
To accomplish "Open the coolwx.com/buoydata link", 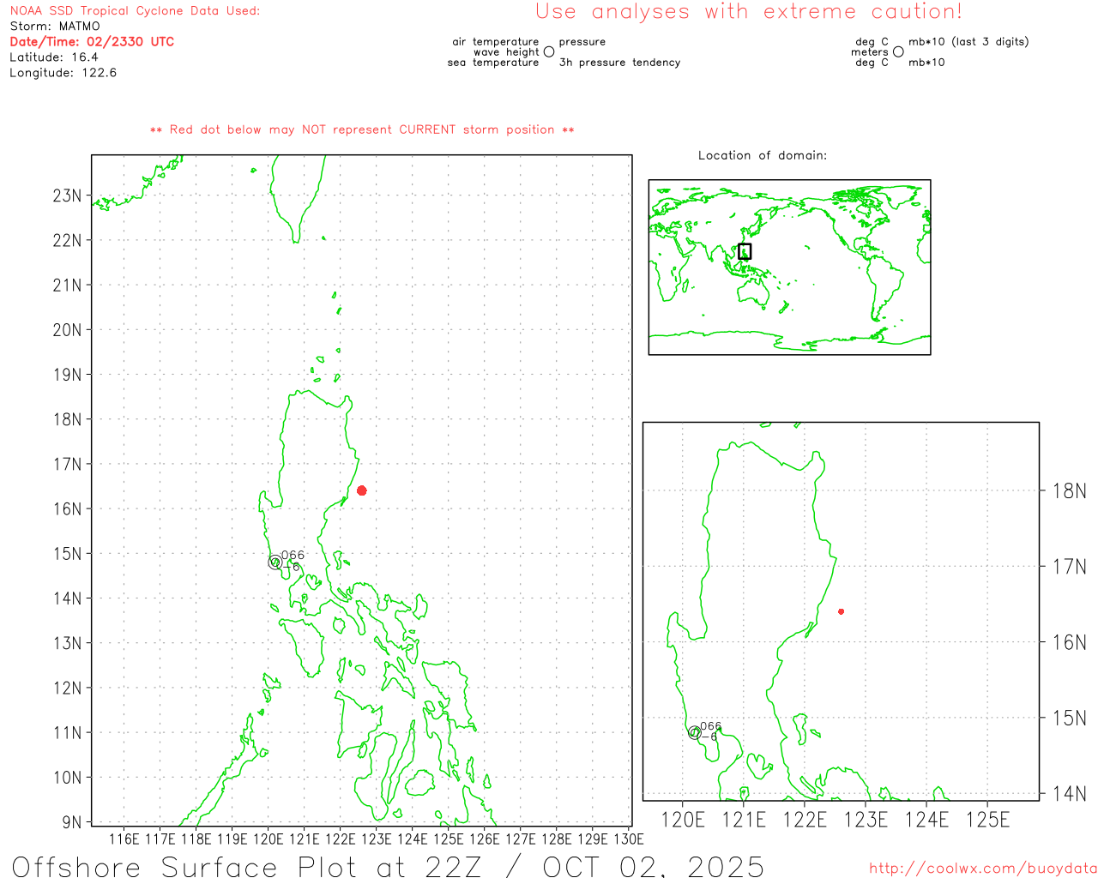I will point(983,869).
